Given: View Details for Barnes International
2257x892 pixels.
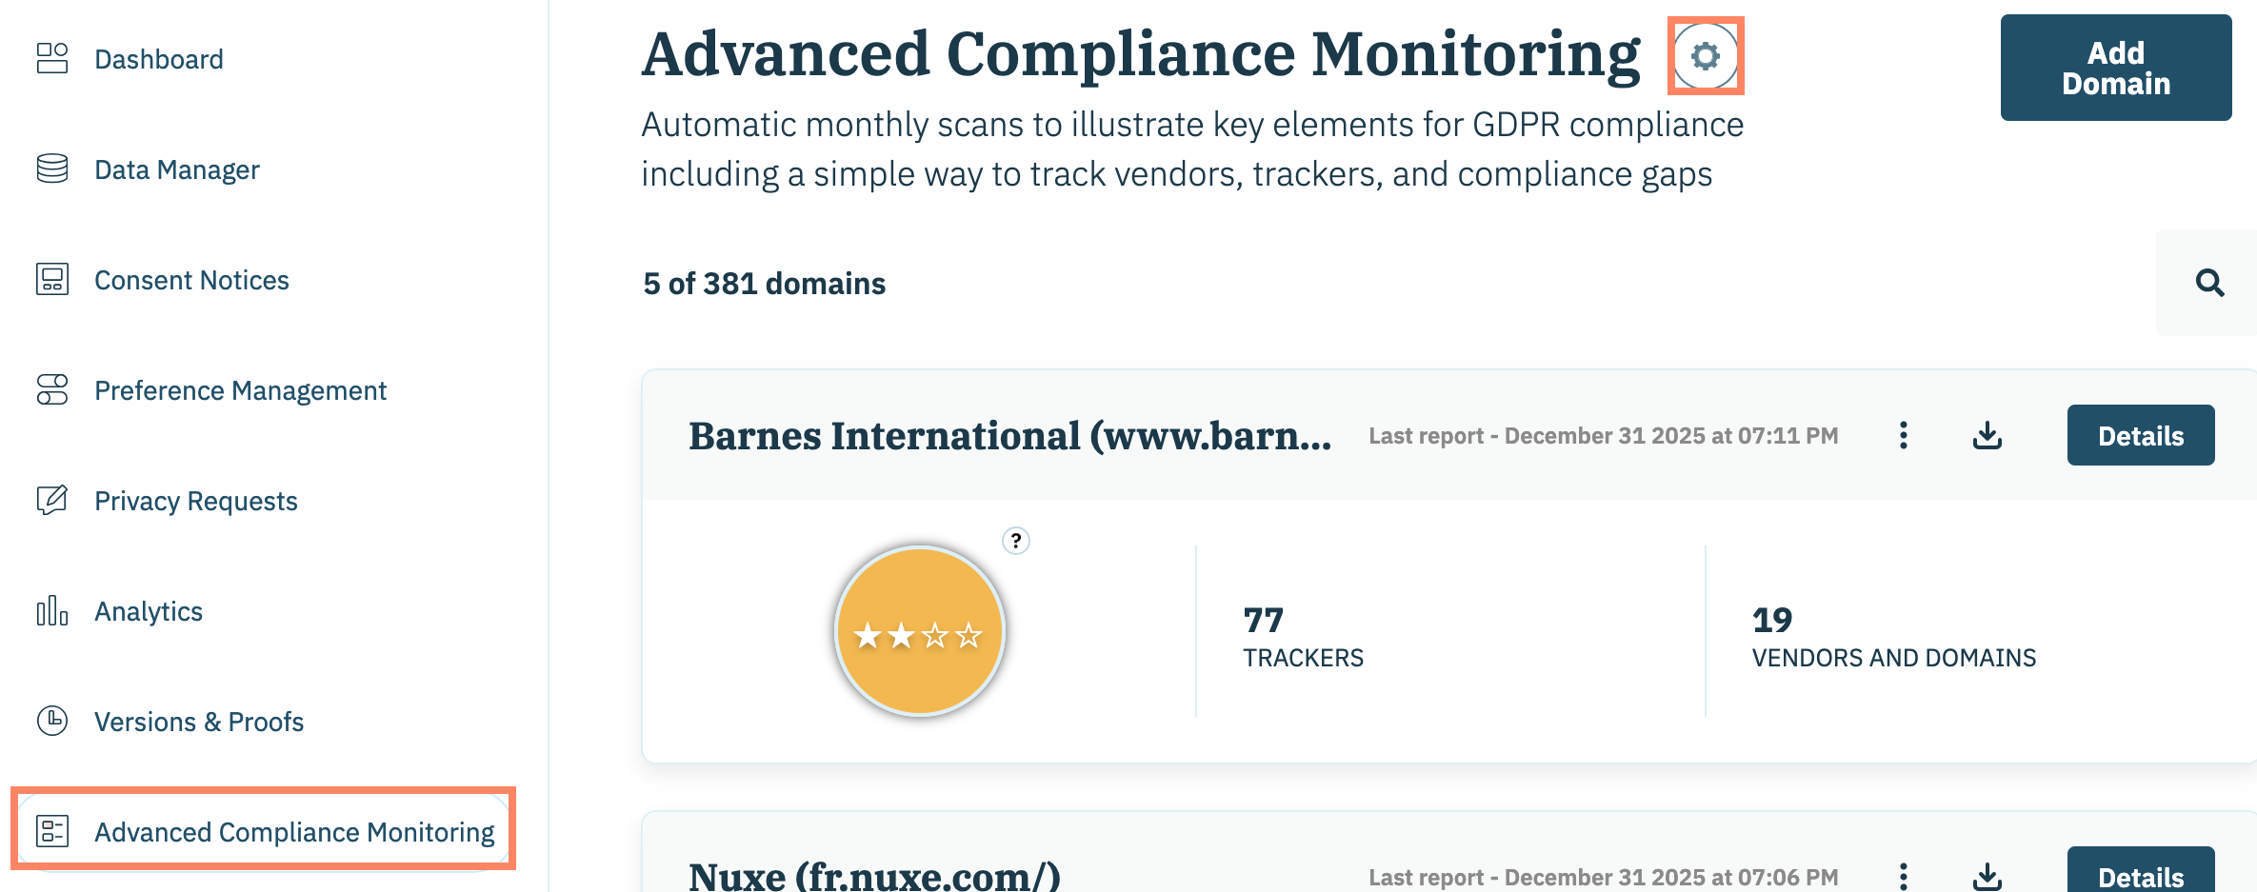Looking at the screenshot, I should click(2140, 436).
